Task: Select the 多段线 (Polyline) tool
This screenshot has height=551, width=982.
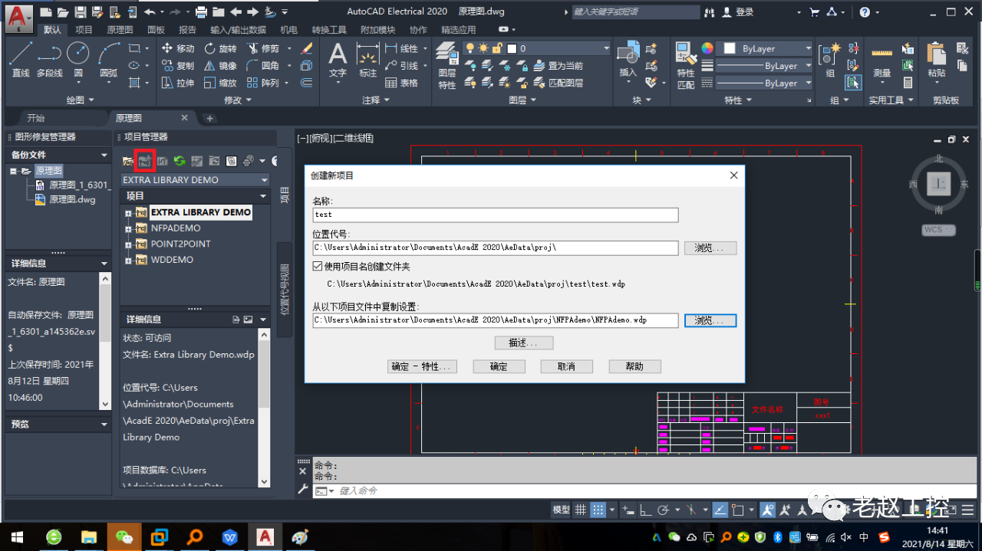Action: click(50, 60)
